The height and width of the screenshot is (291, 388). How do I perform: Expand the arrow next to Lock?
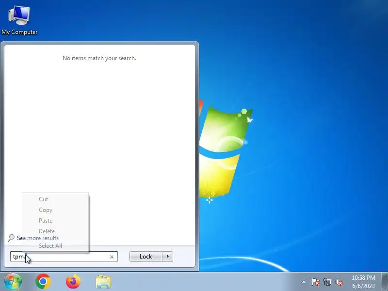[x=168, y=257]
